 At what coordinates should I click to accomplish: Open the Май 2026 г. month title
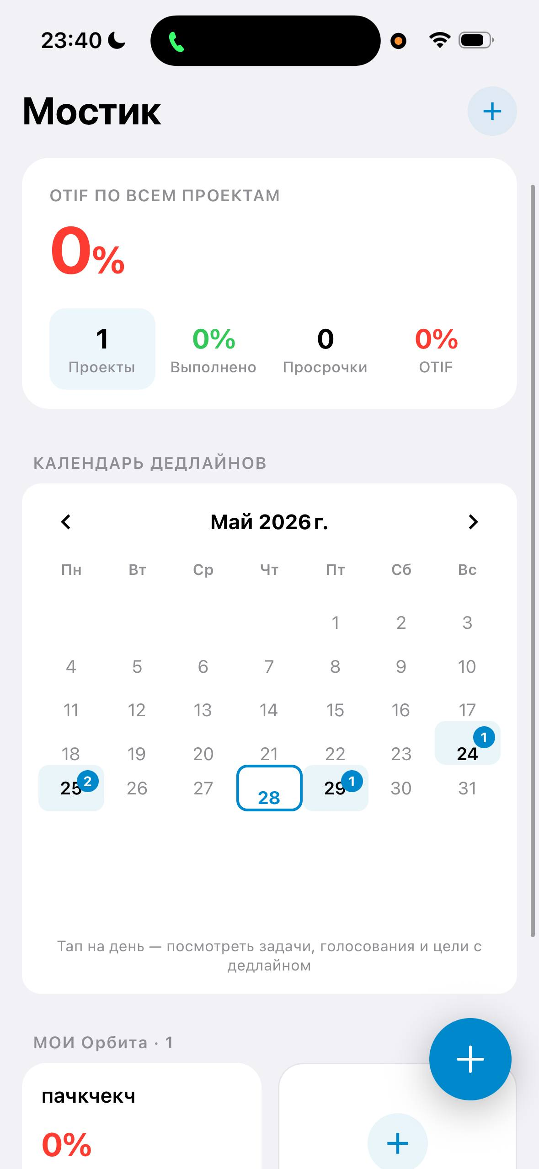[x=269, y=522]
